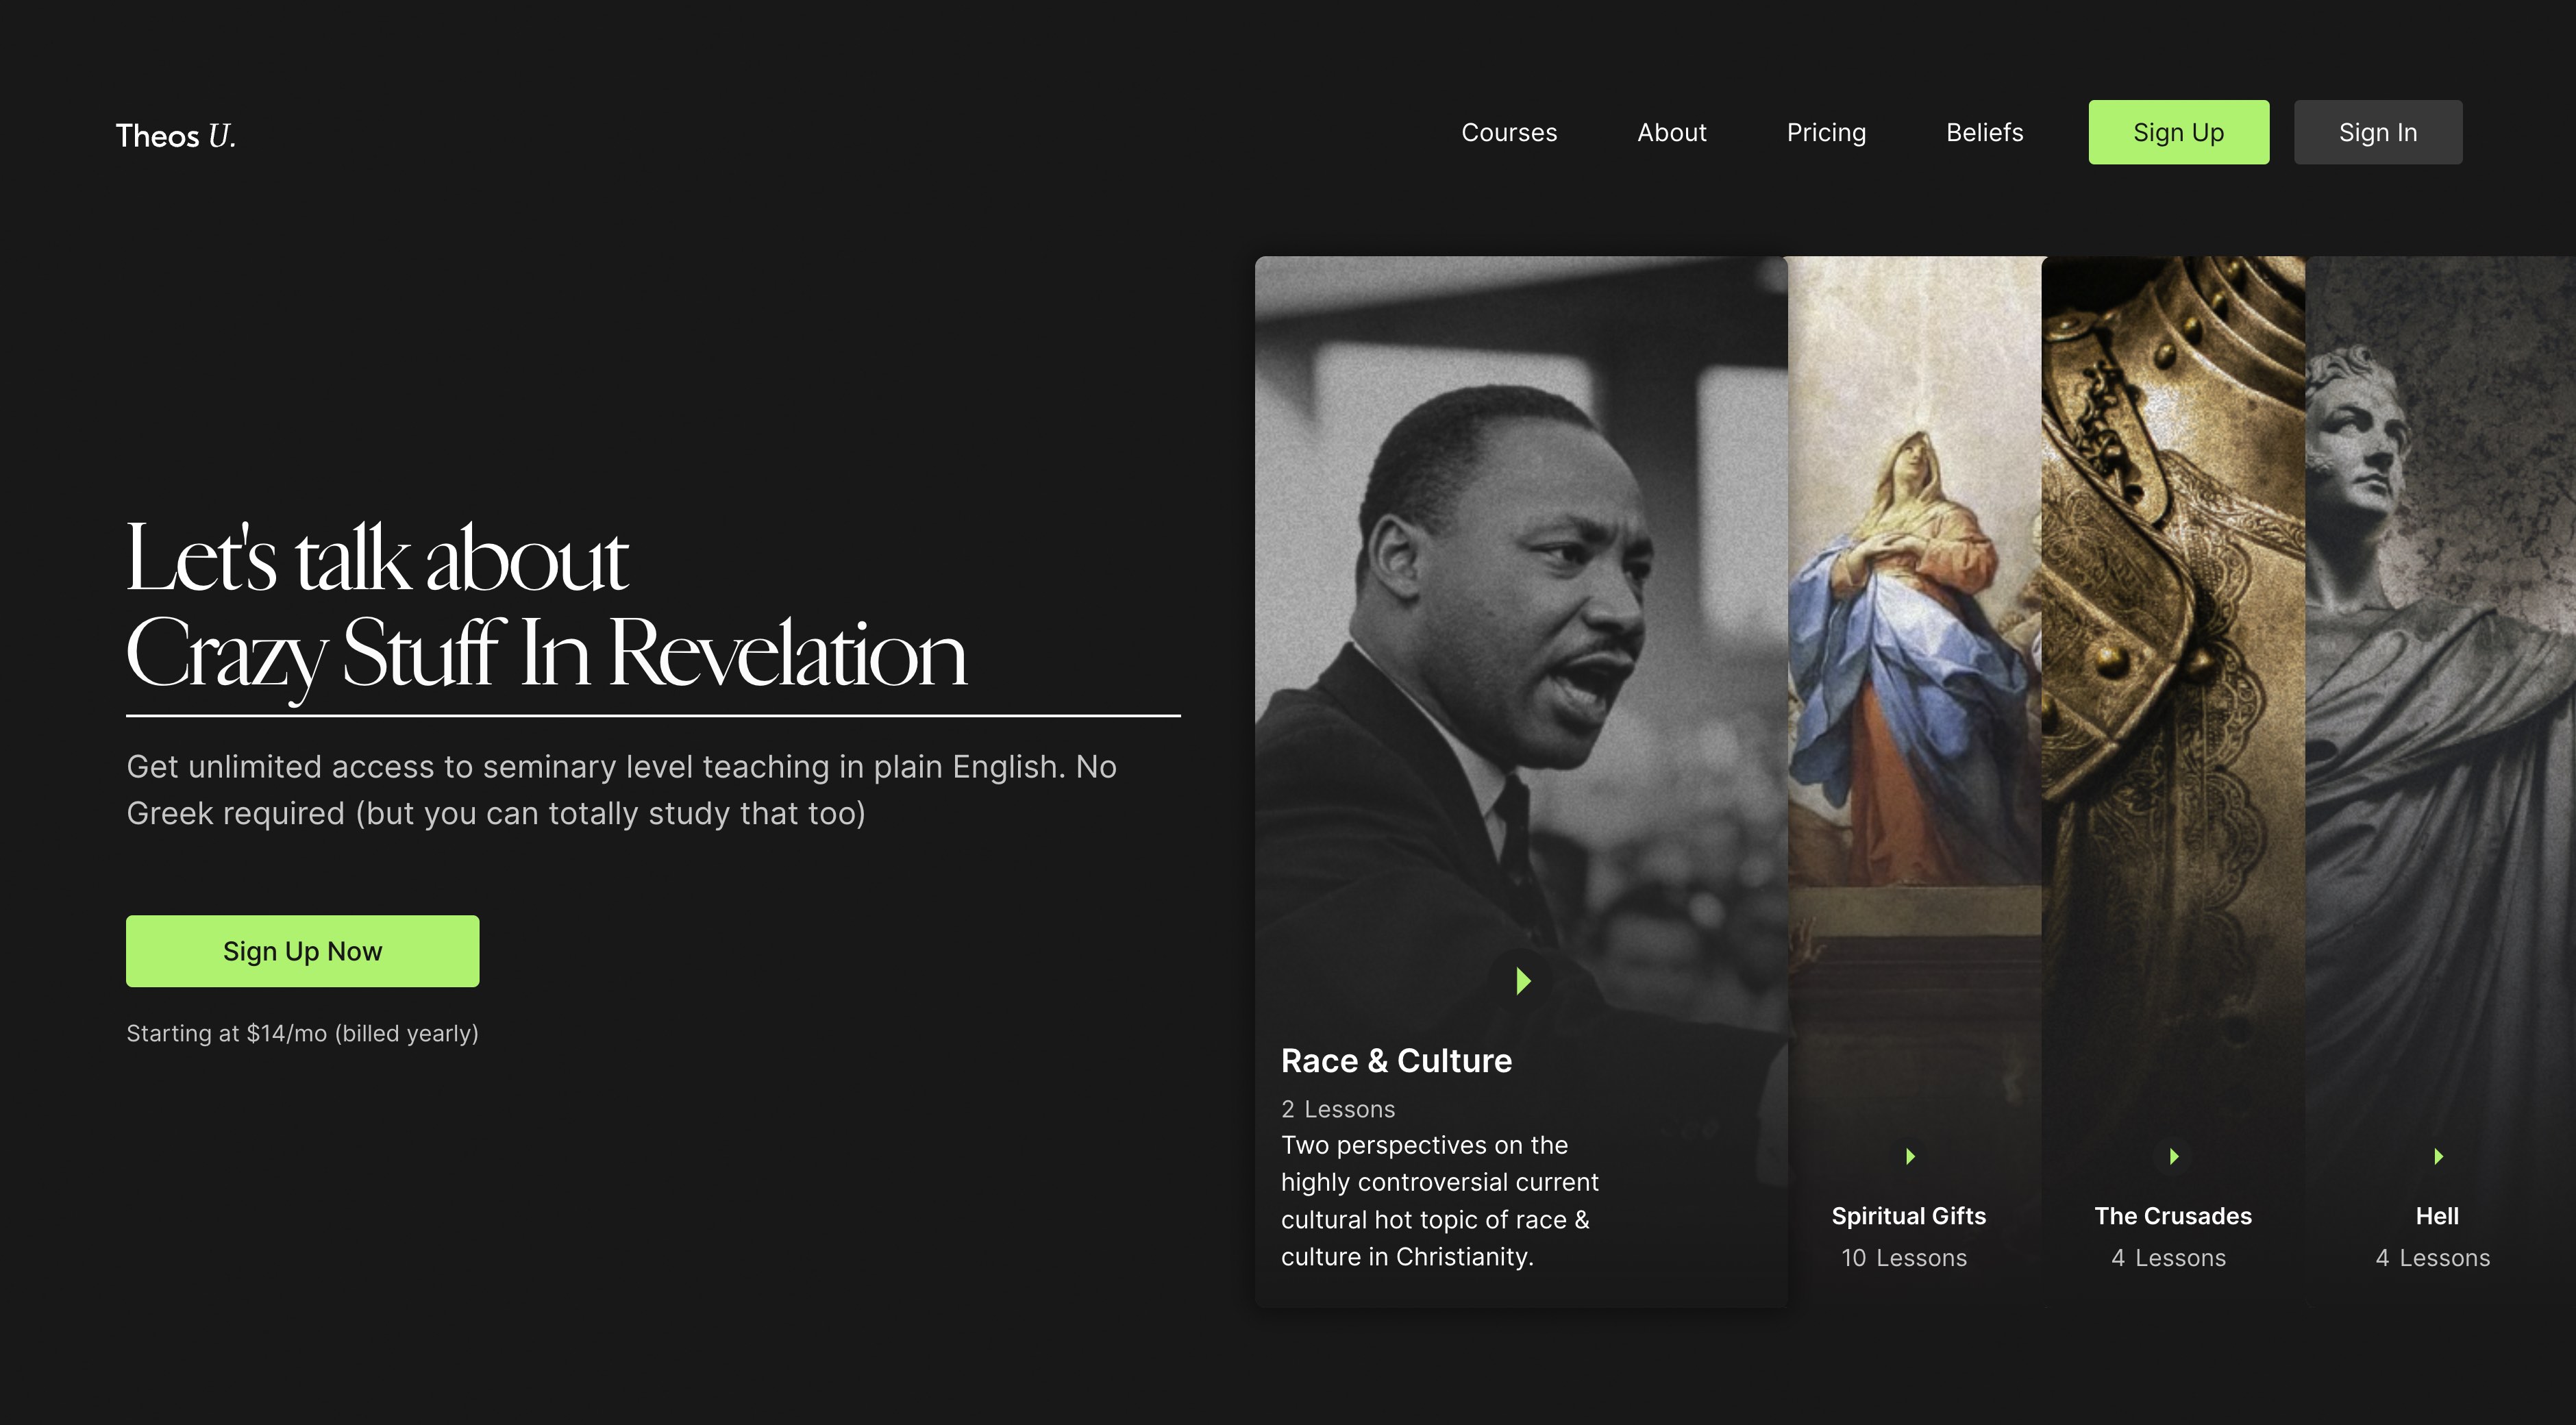
Task: Open The Crusades title link
Action: (2173, 1216)
